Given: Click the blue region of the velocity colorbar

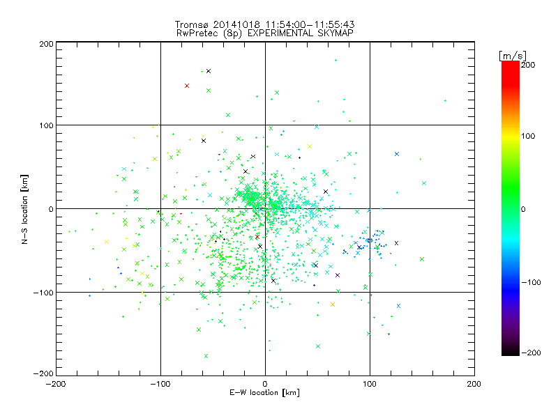Looking at the screenshot, I should click(511, 284).
